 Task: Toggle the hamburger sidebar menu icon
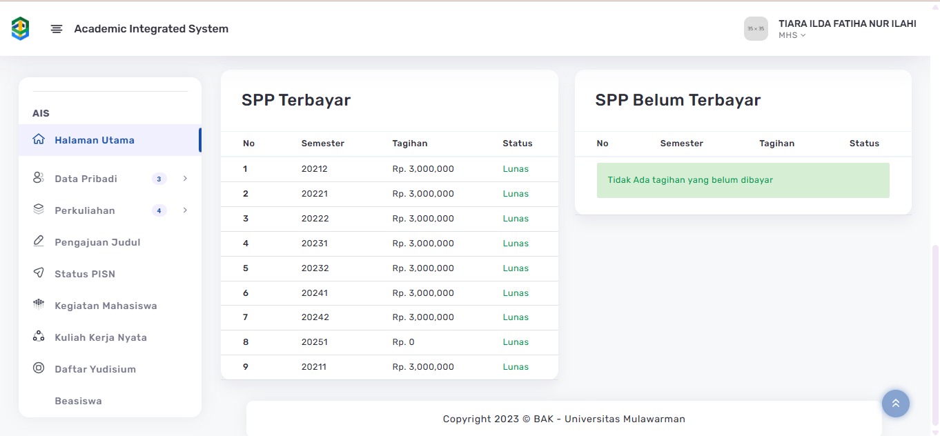(x=57, y=29)
